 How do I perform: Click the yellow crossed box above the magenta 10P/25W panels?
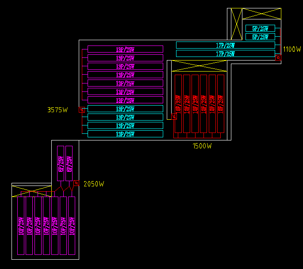[32, 191]
